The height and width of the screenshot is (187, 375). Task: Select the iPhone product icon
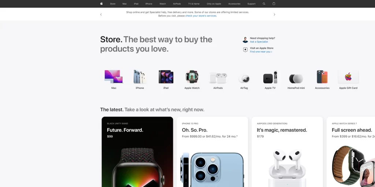tap(140, 77)
